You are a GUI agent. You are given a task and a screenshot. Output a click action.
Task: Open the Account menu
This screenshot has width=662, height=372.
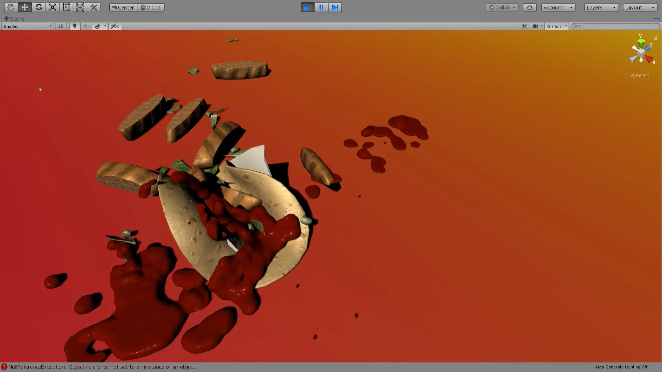(558, 7)
